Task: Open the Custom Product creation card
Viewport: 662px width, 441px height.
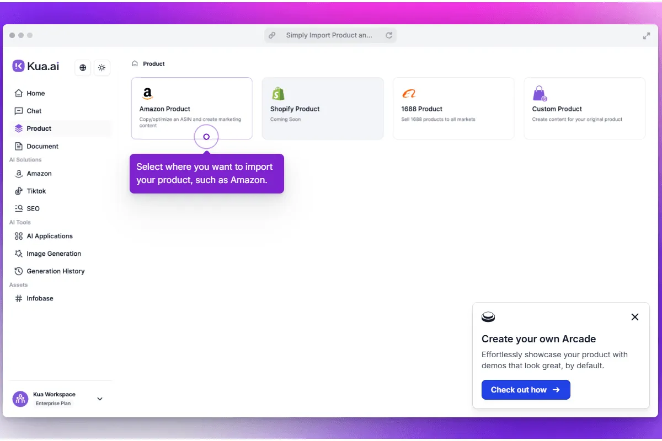Action: (584, 108)
